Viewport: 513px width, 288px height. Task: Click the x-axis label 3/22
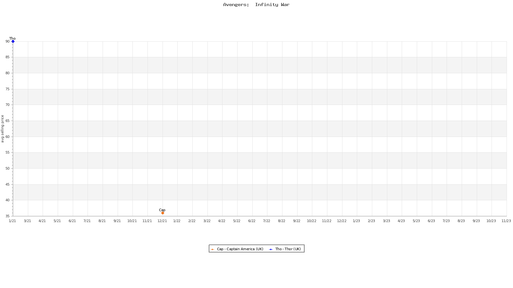click(207, 221)
